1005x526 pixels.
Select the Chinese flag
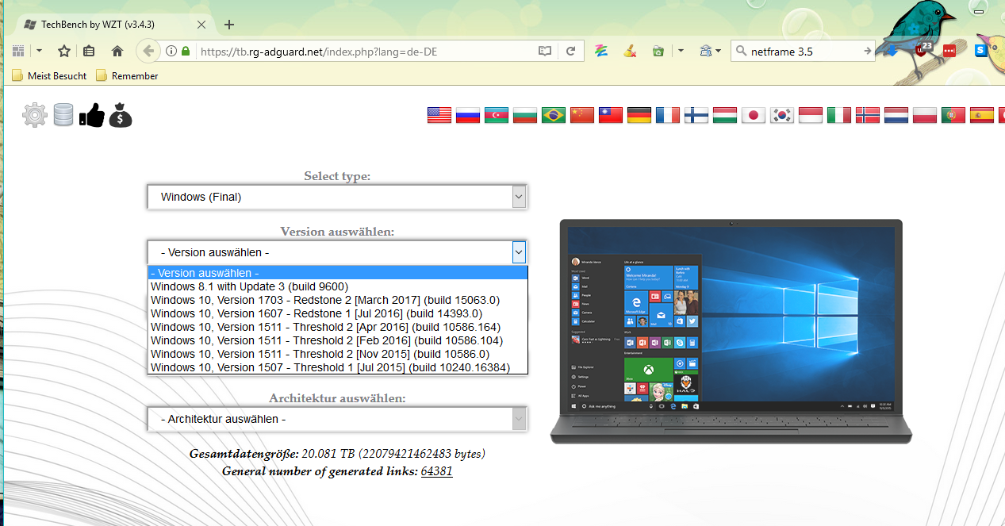pos(582,115)
